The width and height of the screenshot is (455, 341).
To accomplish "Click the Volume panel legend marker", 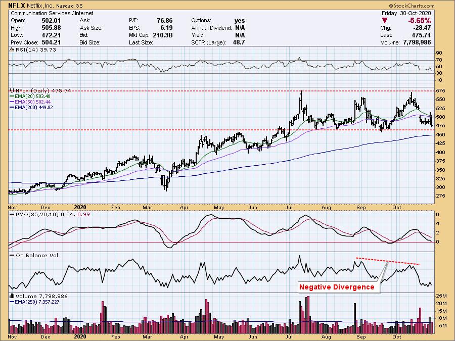I will coord(11,296).
